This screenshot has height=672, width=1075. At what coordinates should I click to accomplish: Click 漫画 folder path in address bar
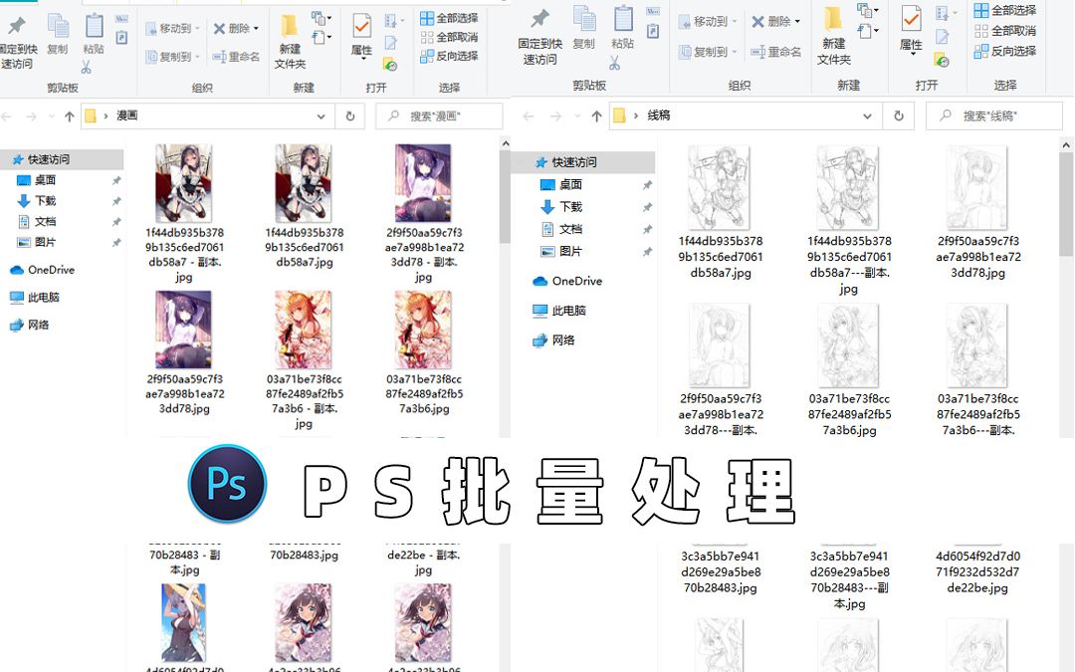pos(127,115)
